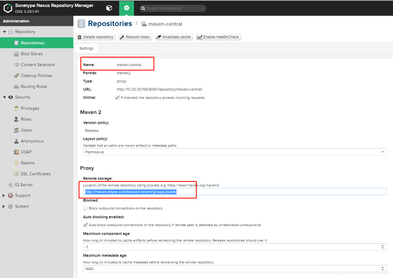Image resolution: width=393 pixels, height=278 pixels.
Task: Collapse the Repository tree section
Action: click(4, 32)
